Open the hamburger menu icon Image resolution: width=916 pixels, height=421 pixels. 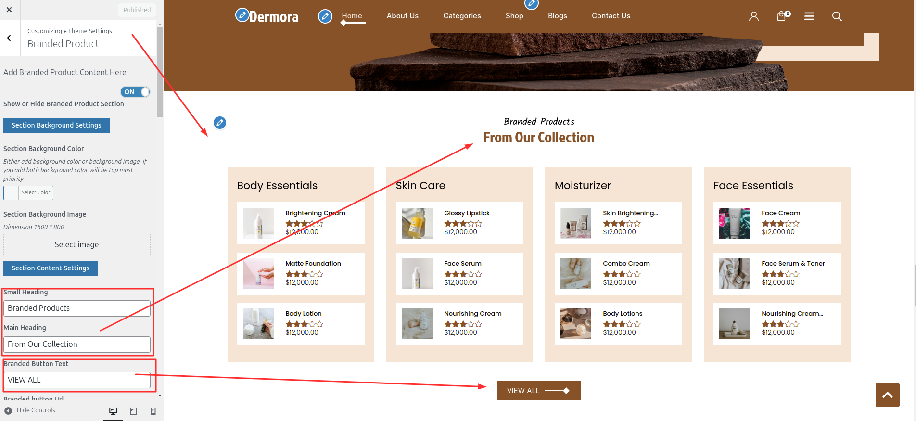point(809,16)
